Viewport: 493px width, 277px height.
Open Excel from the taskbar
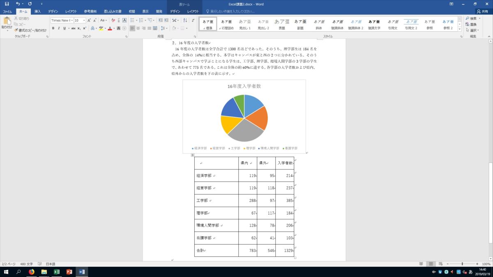pos(57,272)
